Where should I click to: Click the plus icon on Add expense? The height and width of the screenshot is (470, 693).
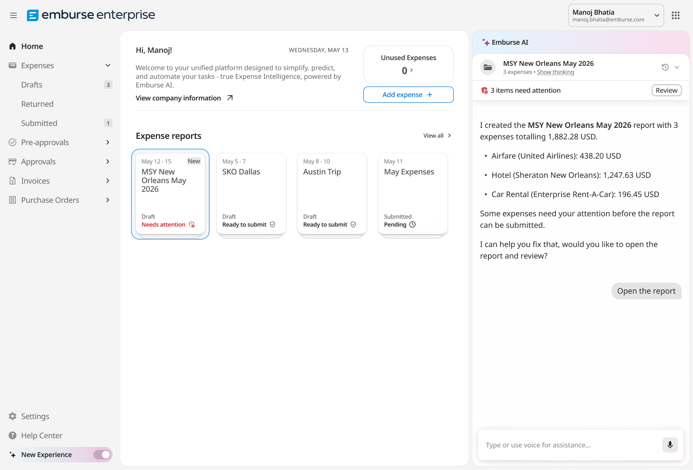[430, 95]
